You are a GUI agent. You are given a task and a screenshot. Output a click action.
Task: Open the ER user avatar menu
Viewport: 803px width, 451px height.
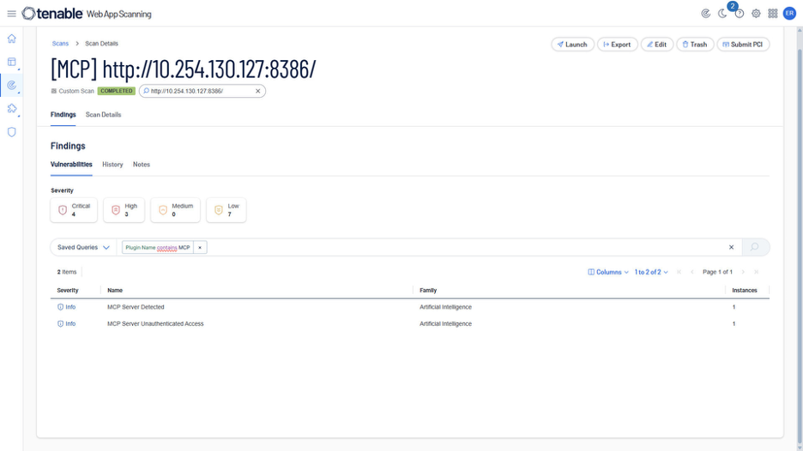789,14
